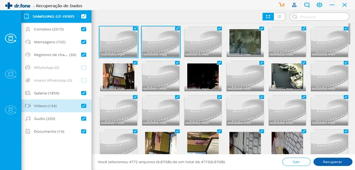Screen dimensions: 355x170
Task: Select video thumbnail 00000062.mov
Action: tap(203, 110)
